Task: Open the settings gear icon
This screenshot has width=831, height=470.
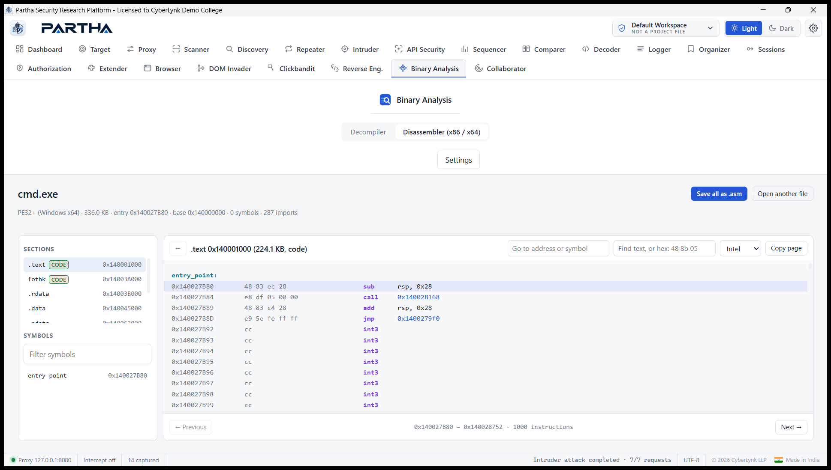Action: [813, 28]
